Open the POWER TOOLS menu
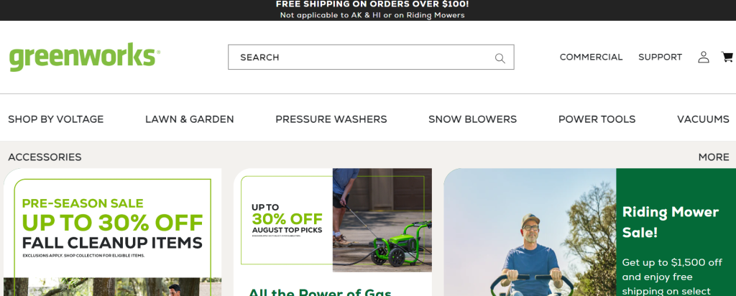 (x=597, y=119)
